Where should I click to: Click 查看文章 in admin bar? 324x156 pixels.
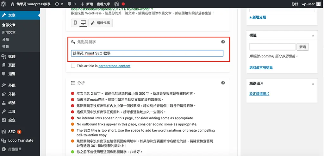(x=103, y=4)
